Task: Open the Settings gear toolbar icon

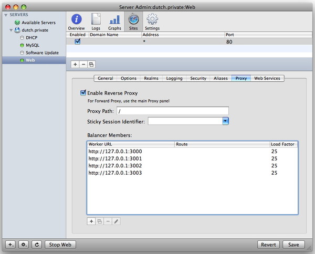Action: tap(152, 19)
